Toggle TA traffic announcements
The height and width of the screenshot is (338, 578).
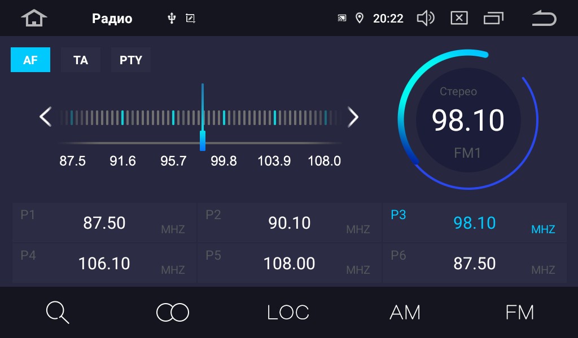(80, 60)
